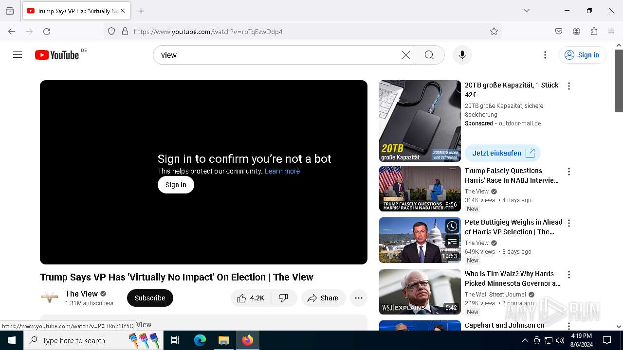Open The View channel name link
This screenshot has width=623, height=350.
point(81,294)
